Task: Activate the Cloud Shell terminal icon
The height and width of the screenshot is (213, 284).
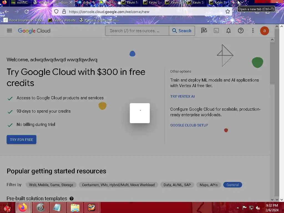Action: coord(216,31)
